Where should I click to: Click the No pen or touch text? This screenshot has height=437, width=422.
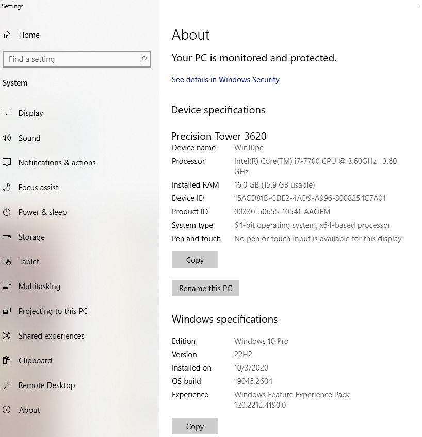[318, 239]
